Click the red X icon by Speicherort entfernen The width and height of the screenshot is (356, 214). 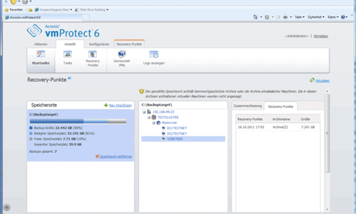[x=97, y=156]
